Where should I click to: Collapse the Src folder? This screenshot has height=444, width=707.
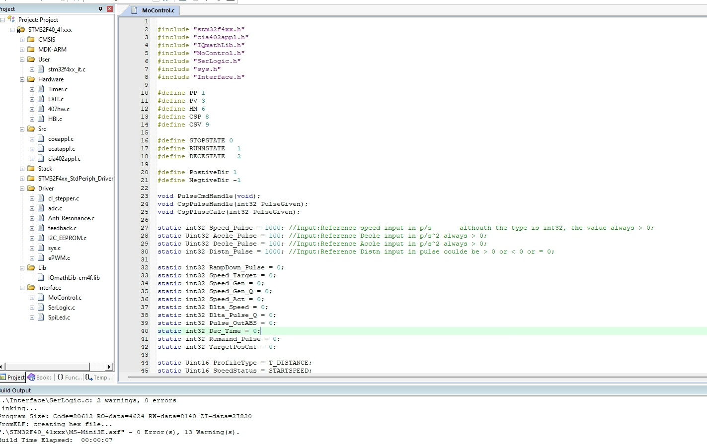tap(22, 129)
